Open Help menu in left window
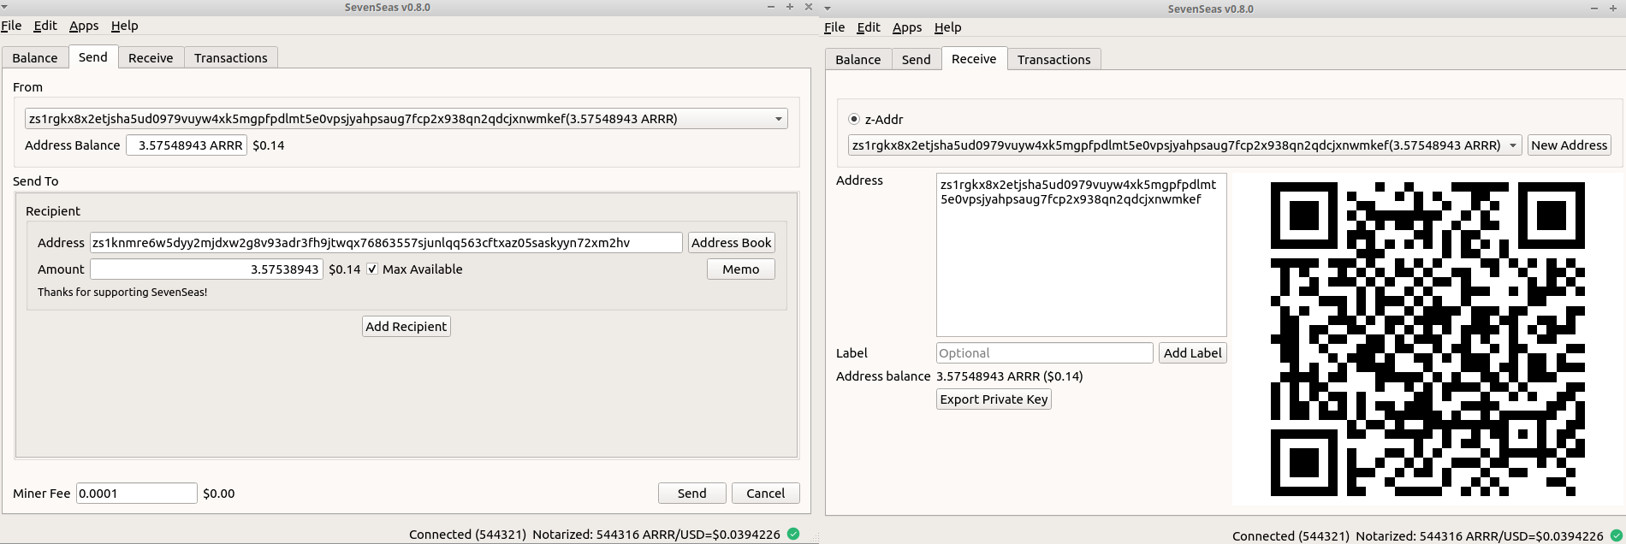The width and height of the screenshot is (1626, 544). [125, 26]
